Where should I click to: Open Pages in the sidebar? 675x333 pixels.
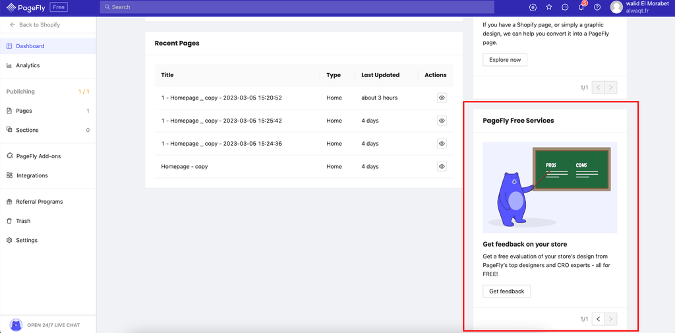24,111
